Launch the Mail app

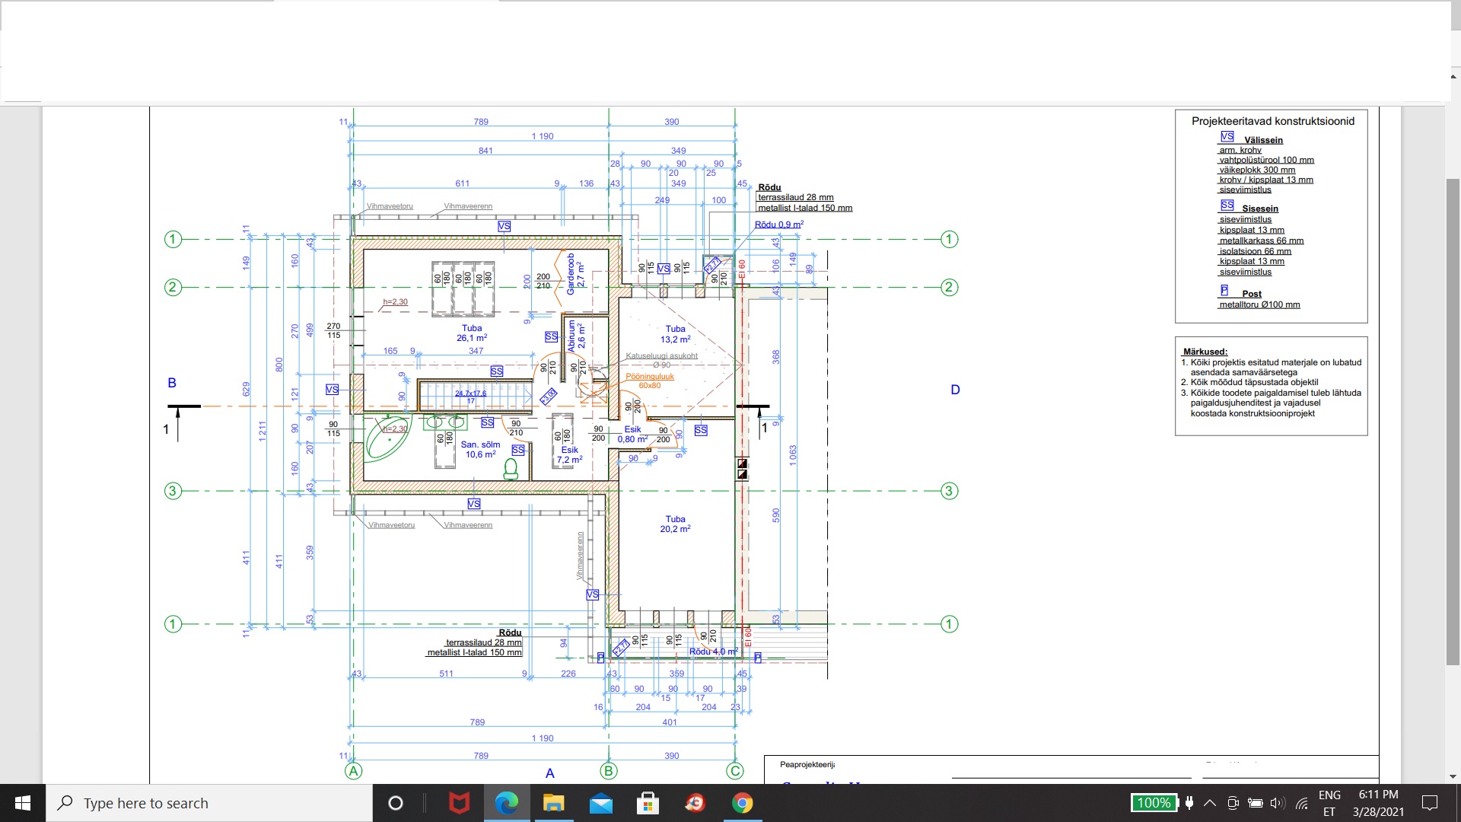click(x=600, y=803)
